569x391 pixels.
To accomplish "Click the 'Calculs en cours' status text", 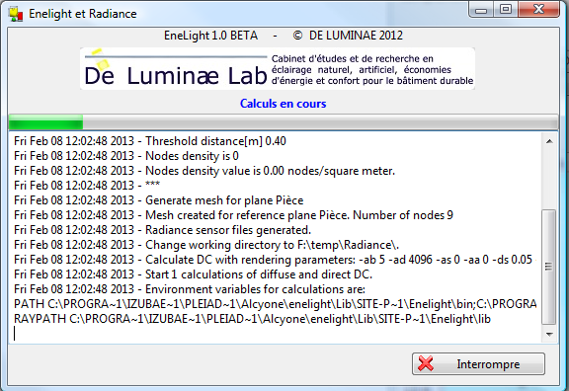I will pyautogui.click(x=284, y=104).
